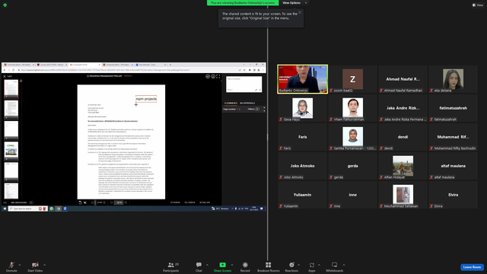Screen dimensions: 487x274
Task: Click Gesa Hayu's participant tile
Action: point(303,108)
